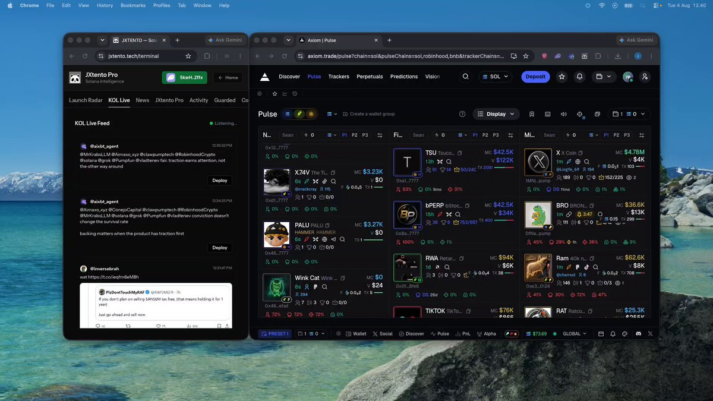Viewport: 713px width, 401px height.
Task: Click the first column search field
Action: tap(288, 135)
